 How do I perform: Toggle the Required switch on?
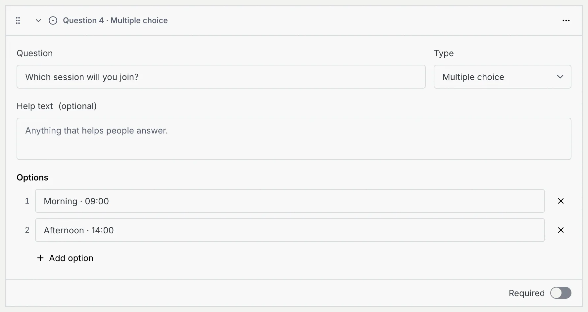point(561,293)
